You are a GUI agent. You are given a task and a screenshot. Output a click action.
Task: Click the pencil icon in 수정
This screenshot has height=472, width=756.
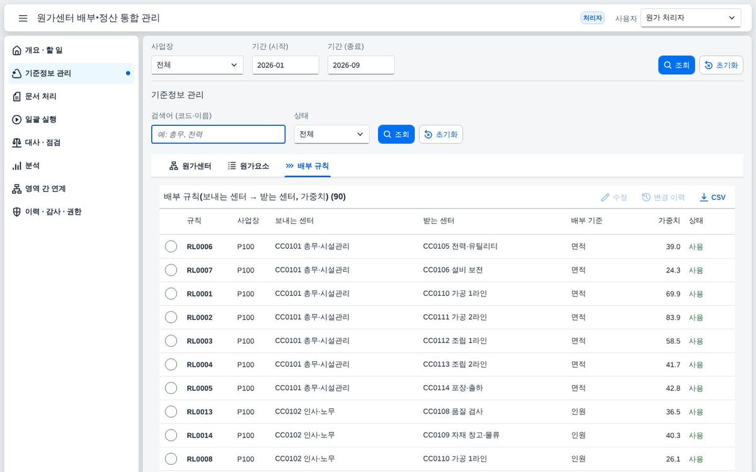[605, 197]
